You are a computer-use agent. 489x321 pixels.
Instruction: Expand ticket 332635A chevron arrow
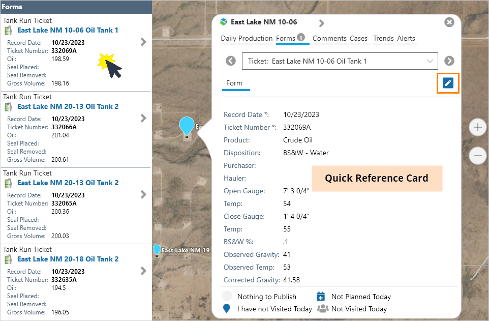tap(143, 271)
